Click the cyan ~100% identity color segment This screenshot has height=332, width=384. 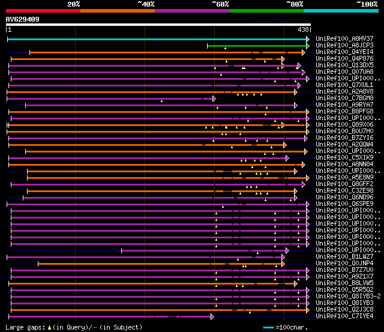[341, 11]
